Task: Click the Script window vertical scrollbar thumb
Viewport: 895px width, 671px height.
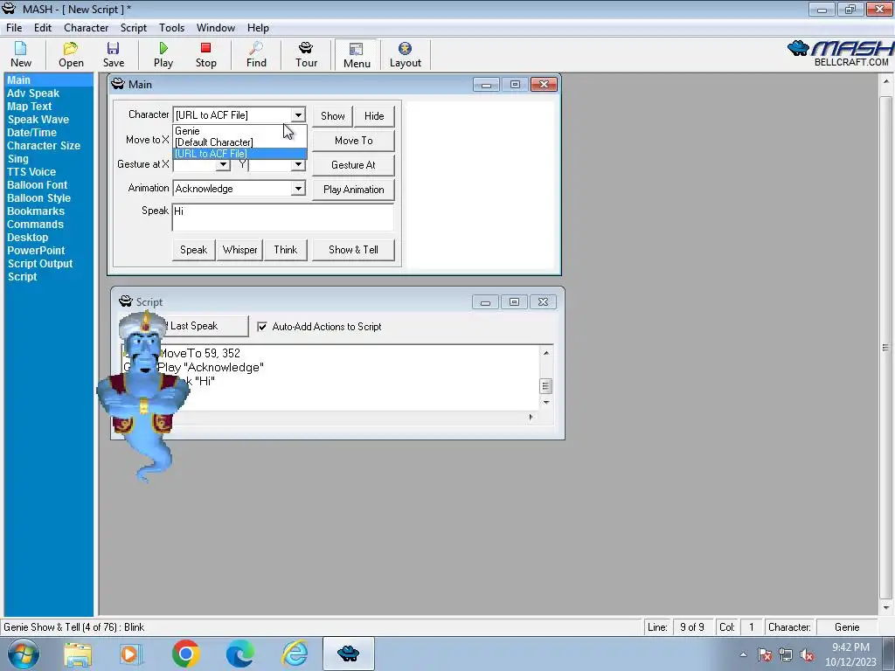Action: click(x=545, y=386)
